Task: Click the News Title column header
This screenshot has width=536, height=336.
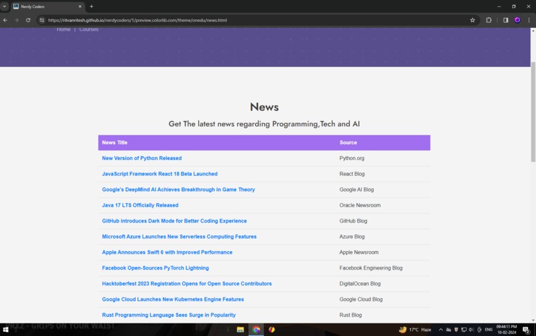Action: pos(114,142)
